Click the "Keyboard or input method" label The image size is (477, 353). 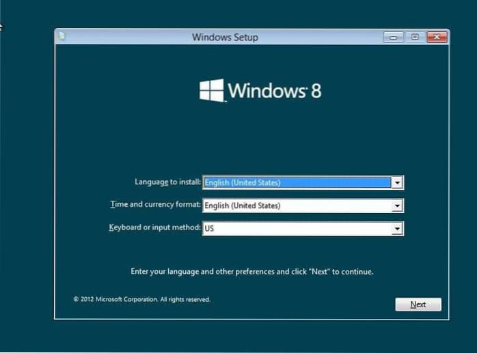coord(153,227)
